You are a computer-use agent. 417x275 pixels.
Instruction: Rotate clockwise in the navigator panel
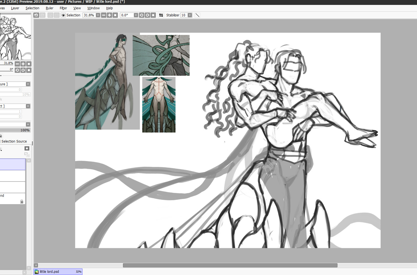pos(23,70)
